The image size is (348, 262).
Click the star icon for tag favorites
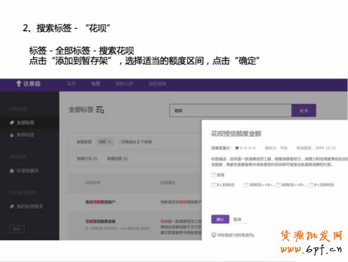pos(12,171)
